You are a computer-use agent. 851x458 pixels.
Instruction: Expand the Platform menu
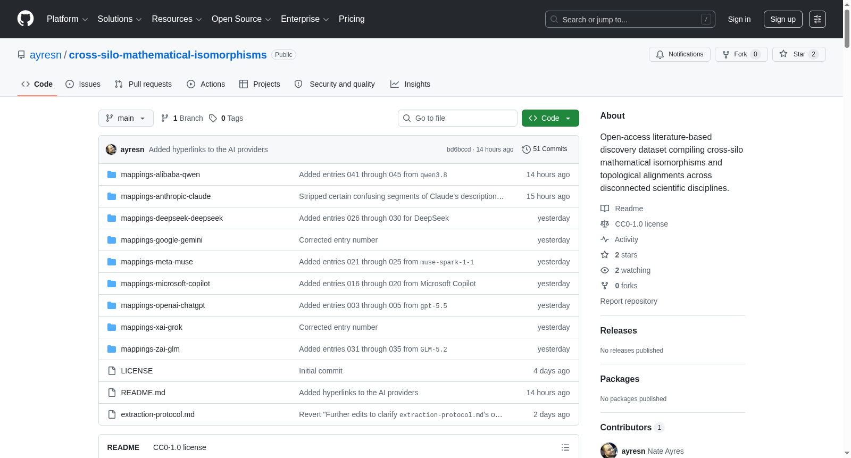(x=68, y=19)
